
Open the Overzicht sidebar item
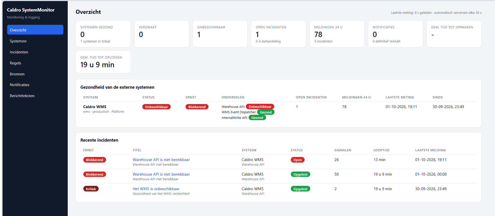pos(35,30)
